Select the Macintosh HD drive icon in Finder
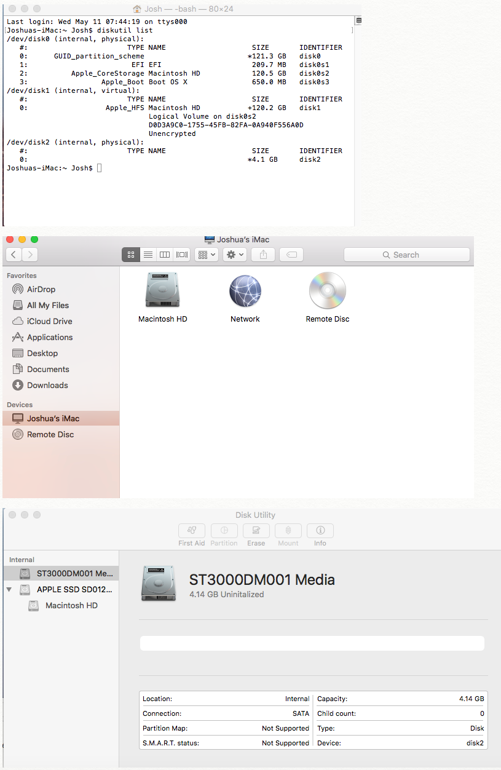This screenshot has height=770, width=501. point(162,290)
